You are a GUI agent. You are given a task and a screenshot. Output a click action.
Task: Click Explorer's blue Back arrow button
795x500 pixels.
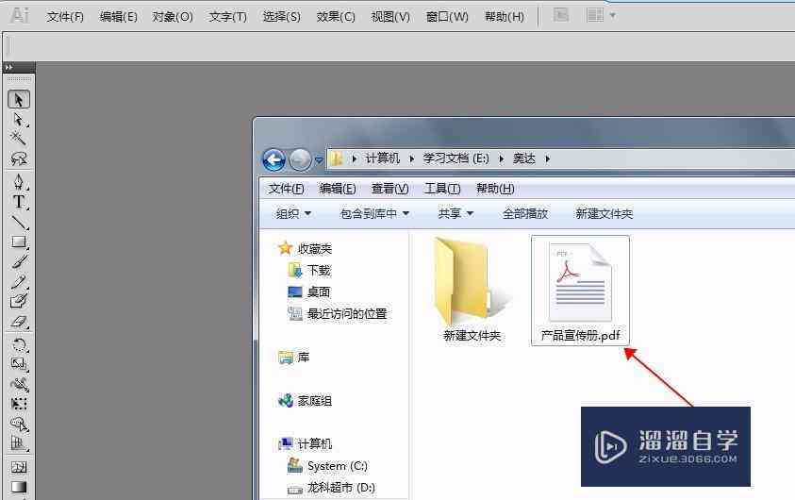pos(273,160)
